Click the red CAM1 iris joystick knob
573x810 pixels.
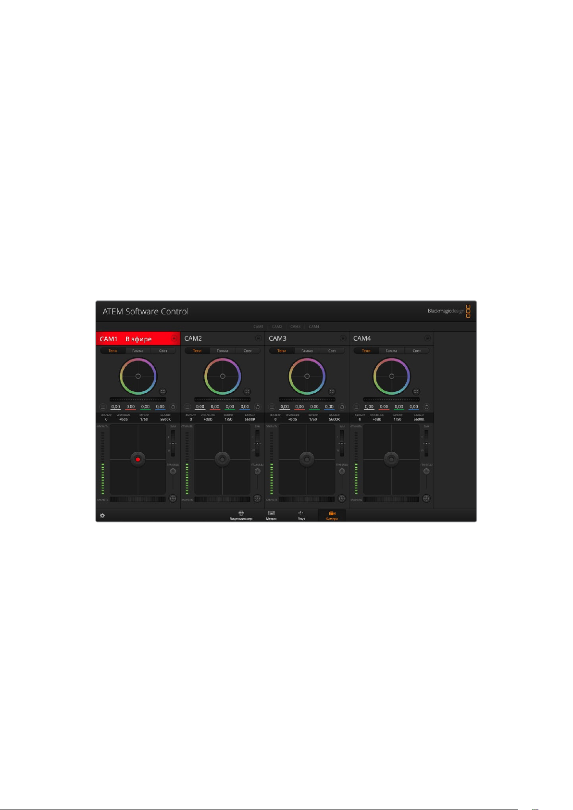tap(138, 460)
